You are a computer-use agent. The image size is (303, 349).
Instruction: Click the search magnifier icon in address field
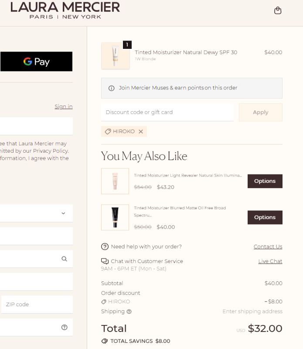[65, 259]
